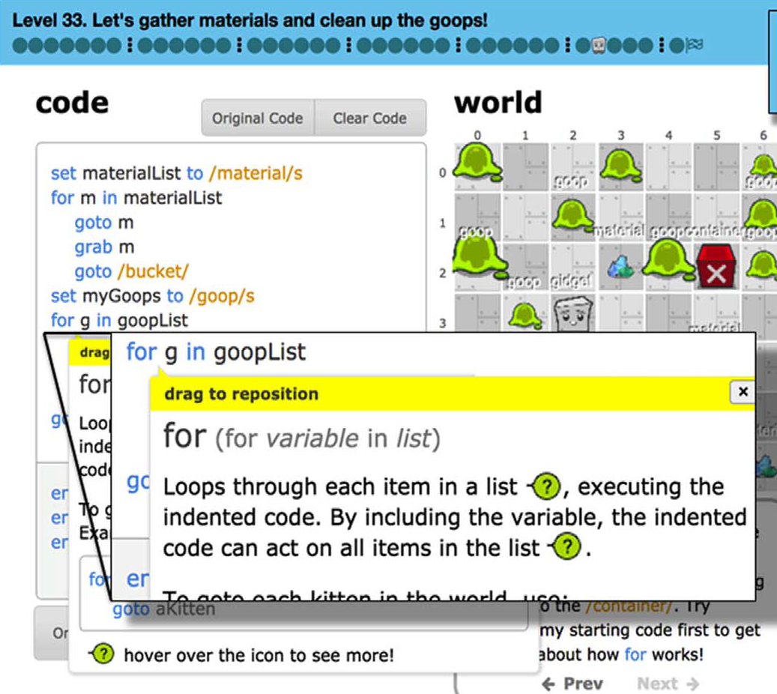Viewport: 777px width, 694px height.
Task: Close the 'for' help tooltip
Action: tap(742, 392)
